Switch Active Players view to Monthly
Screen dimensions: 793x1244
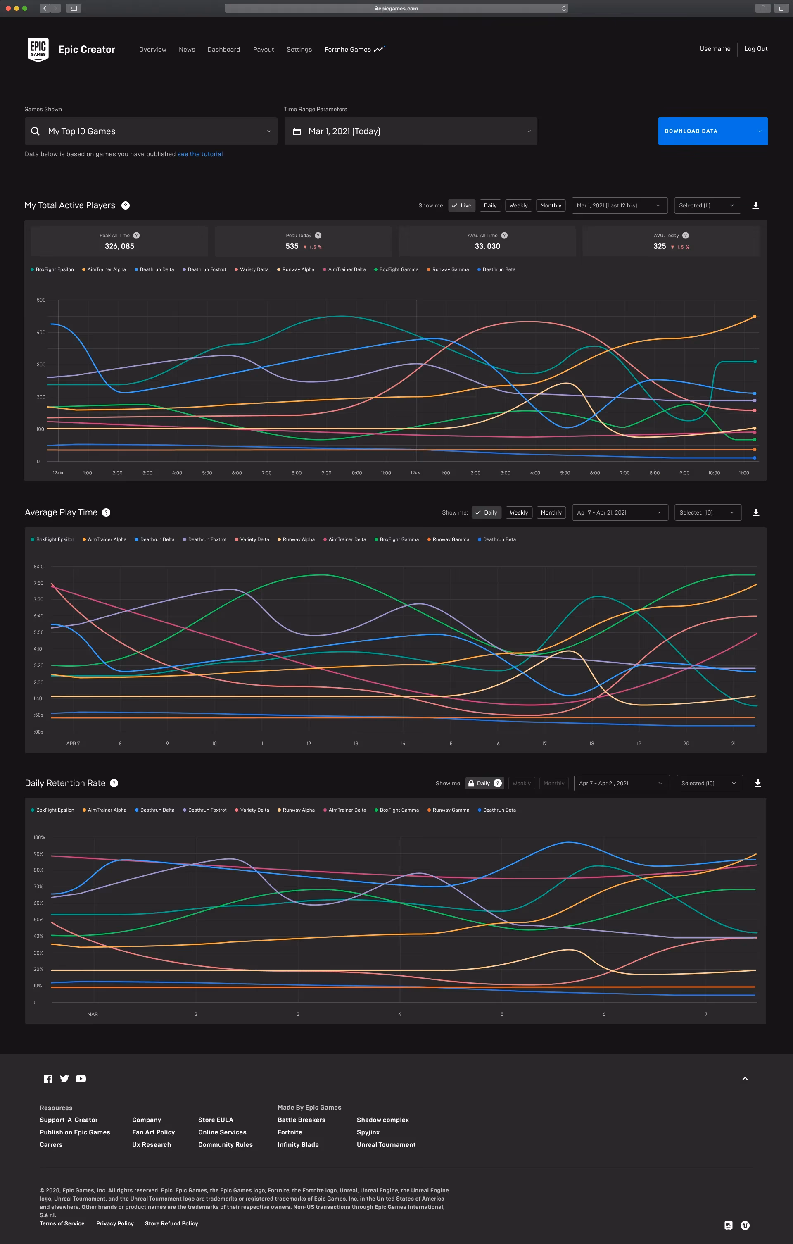click(x=550, y=206)
